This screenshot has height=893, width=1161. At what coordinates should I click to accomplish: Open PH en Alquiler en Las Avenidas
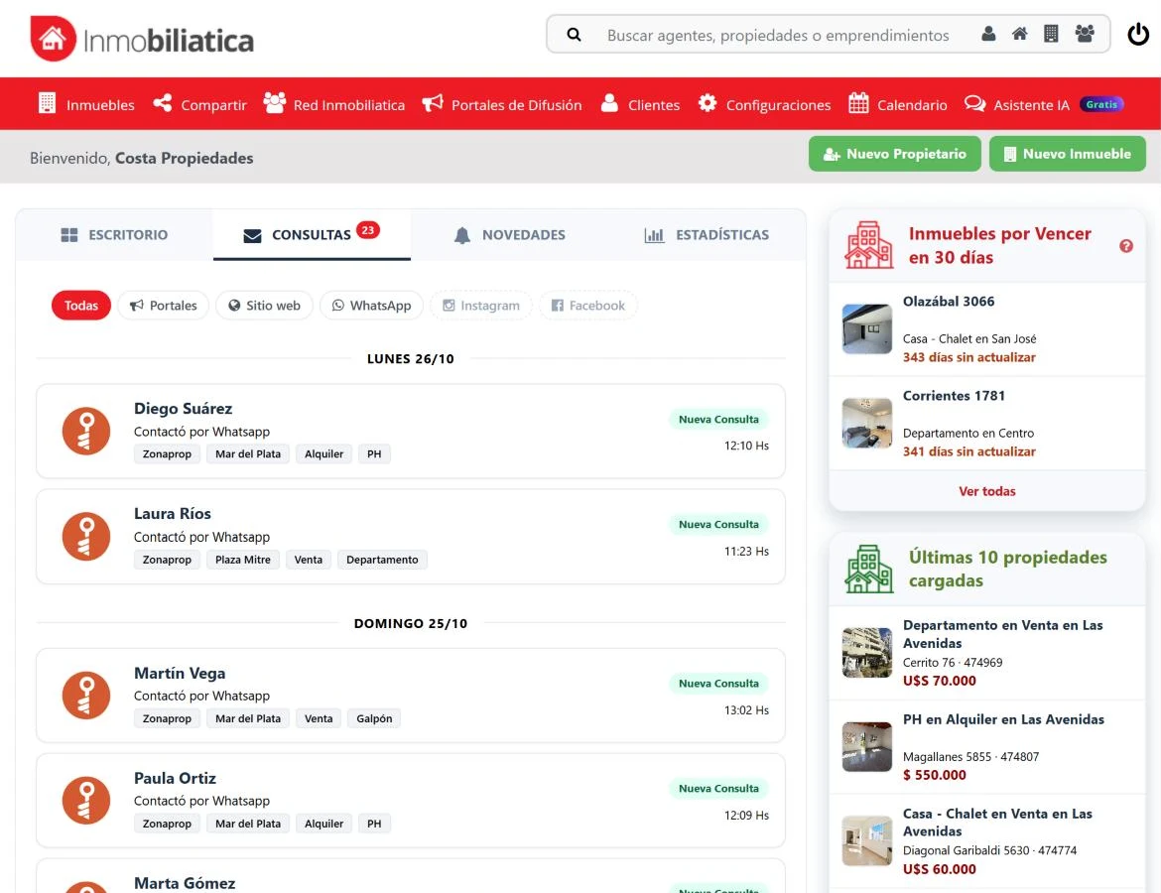(x=1003, y=719)
